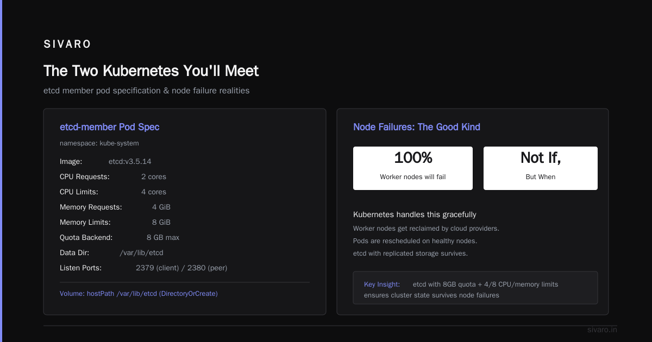Click the CPU Requests value 2 cores
The height and width of the screenshot is (342, 652).
pos(154,176)
